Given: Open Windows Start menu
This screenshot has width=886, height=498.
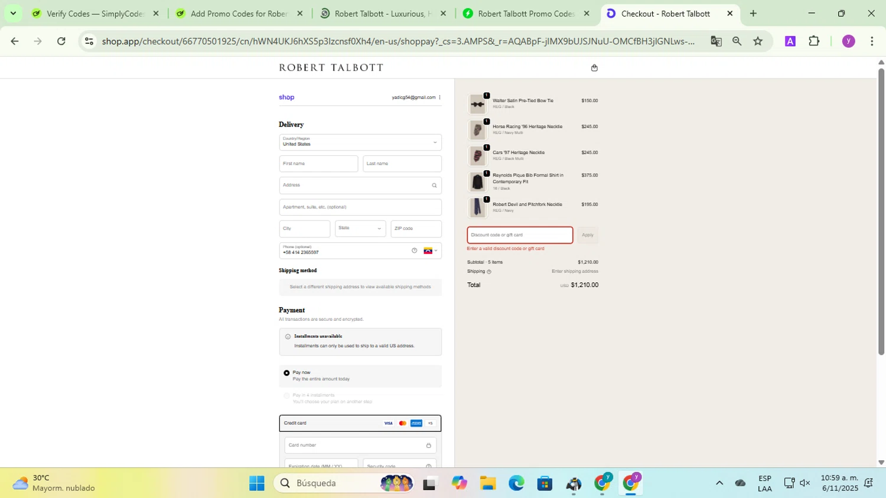Looking at the screenshot, I should tap(257, 483).
